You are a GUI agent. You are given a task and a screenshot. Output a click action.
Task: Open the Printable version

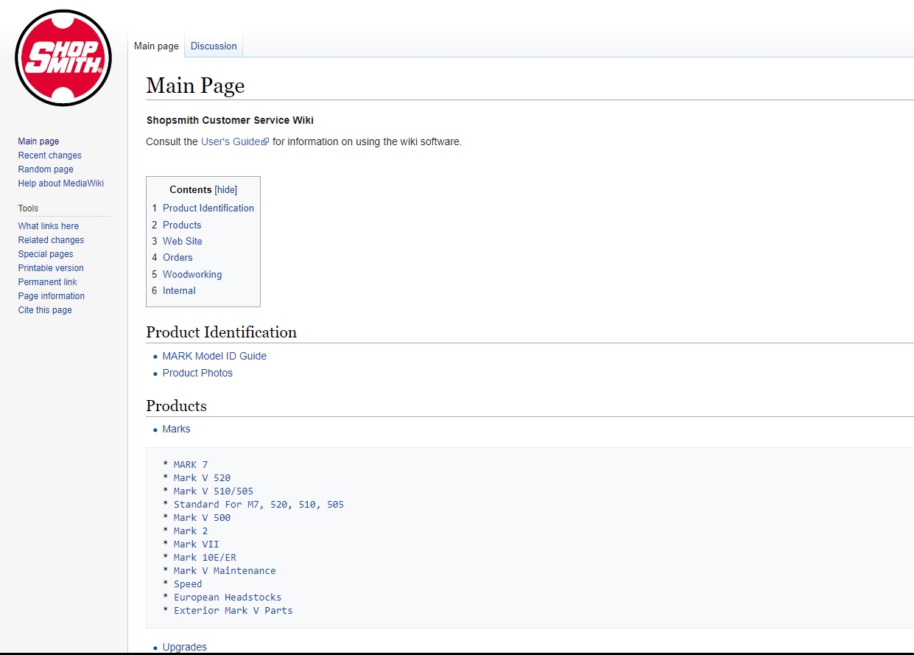pos(51,268)
